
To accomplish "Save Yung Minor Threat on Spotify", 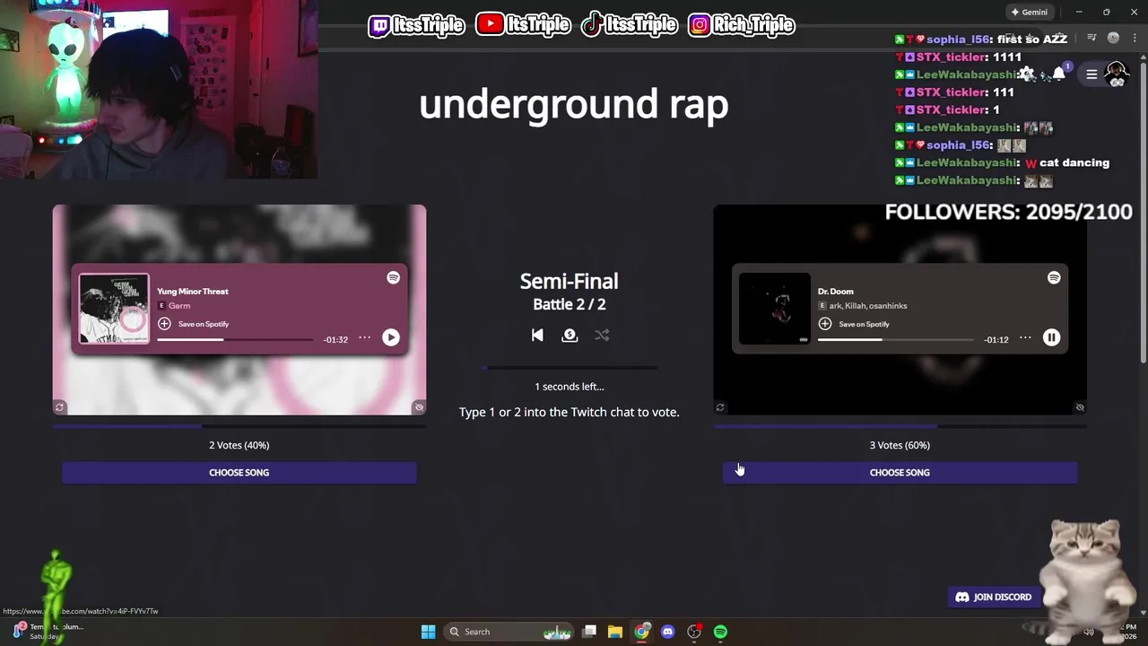I will pyautogui.click(x=194, y=324).
